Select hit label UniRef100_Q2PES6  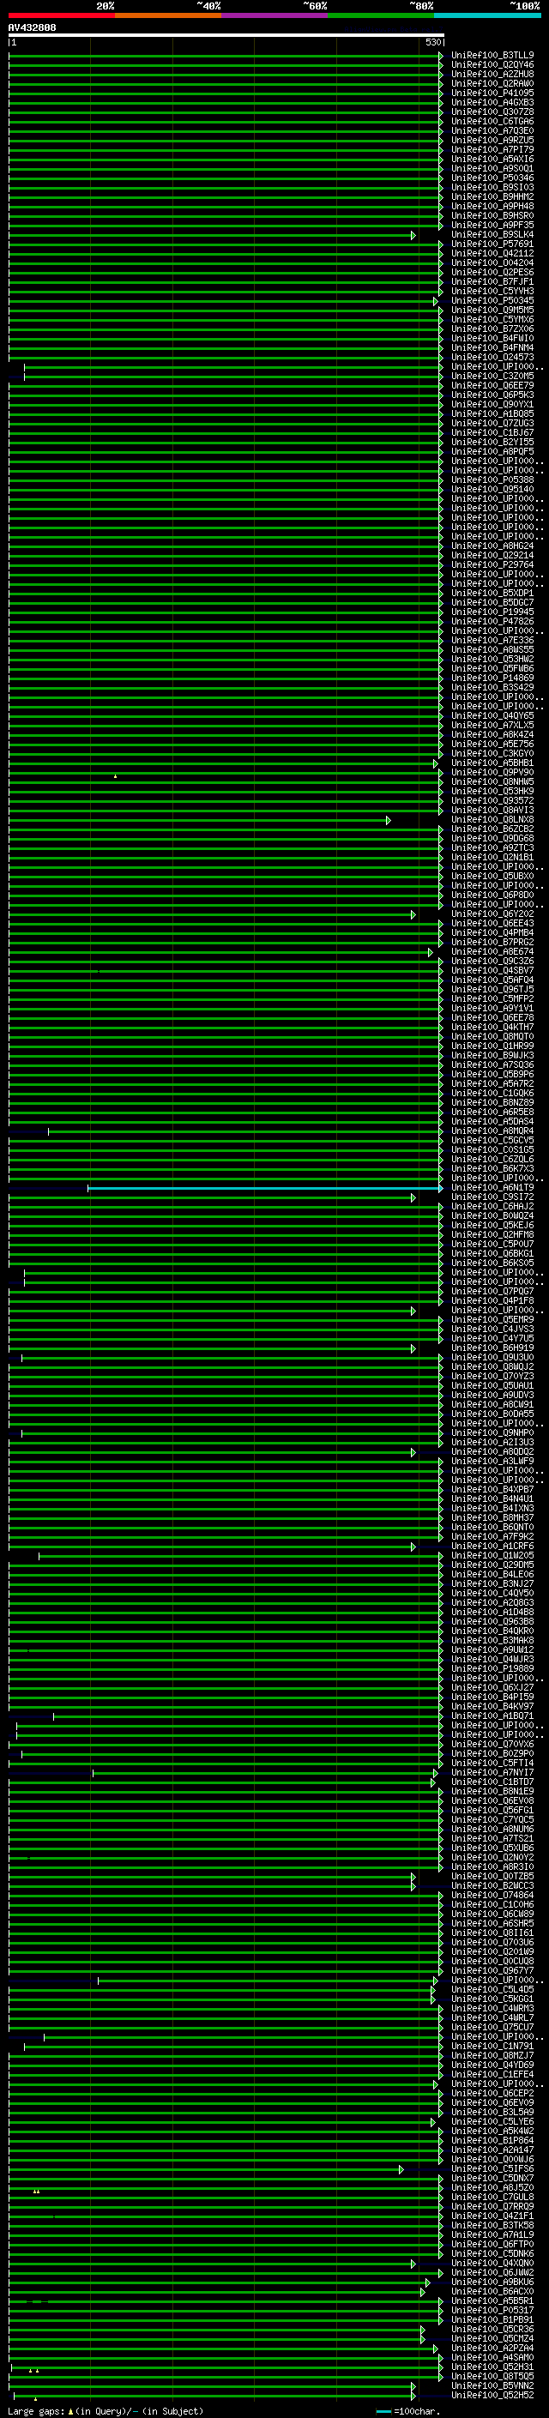[492, 272]
